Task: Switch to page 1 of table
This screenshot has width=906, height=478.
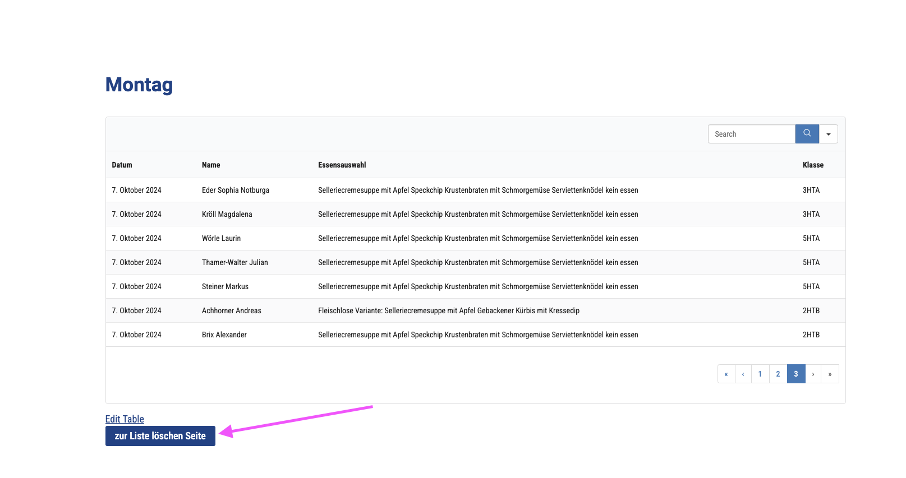Action: click(760, 374)
